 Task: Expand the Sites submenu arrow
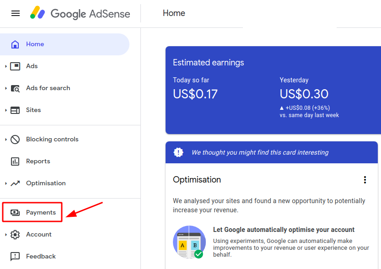(x=6, y=110)
